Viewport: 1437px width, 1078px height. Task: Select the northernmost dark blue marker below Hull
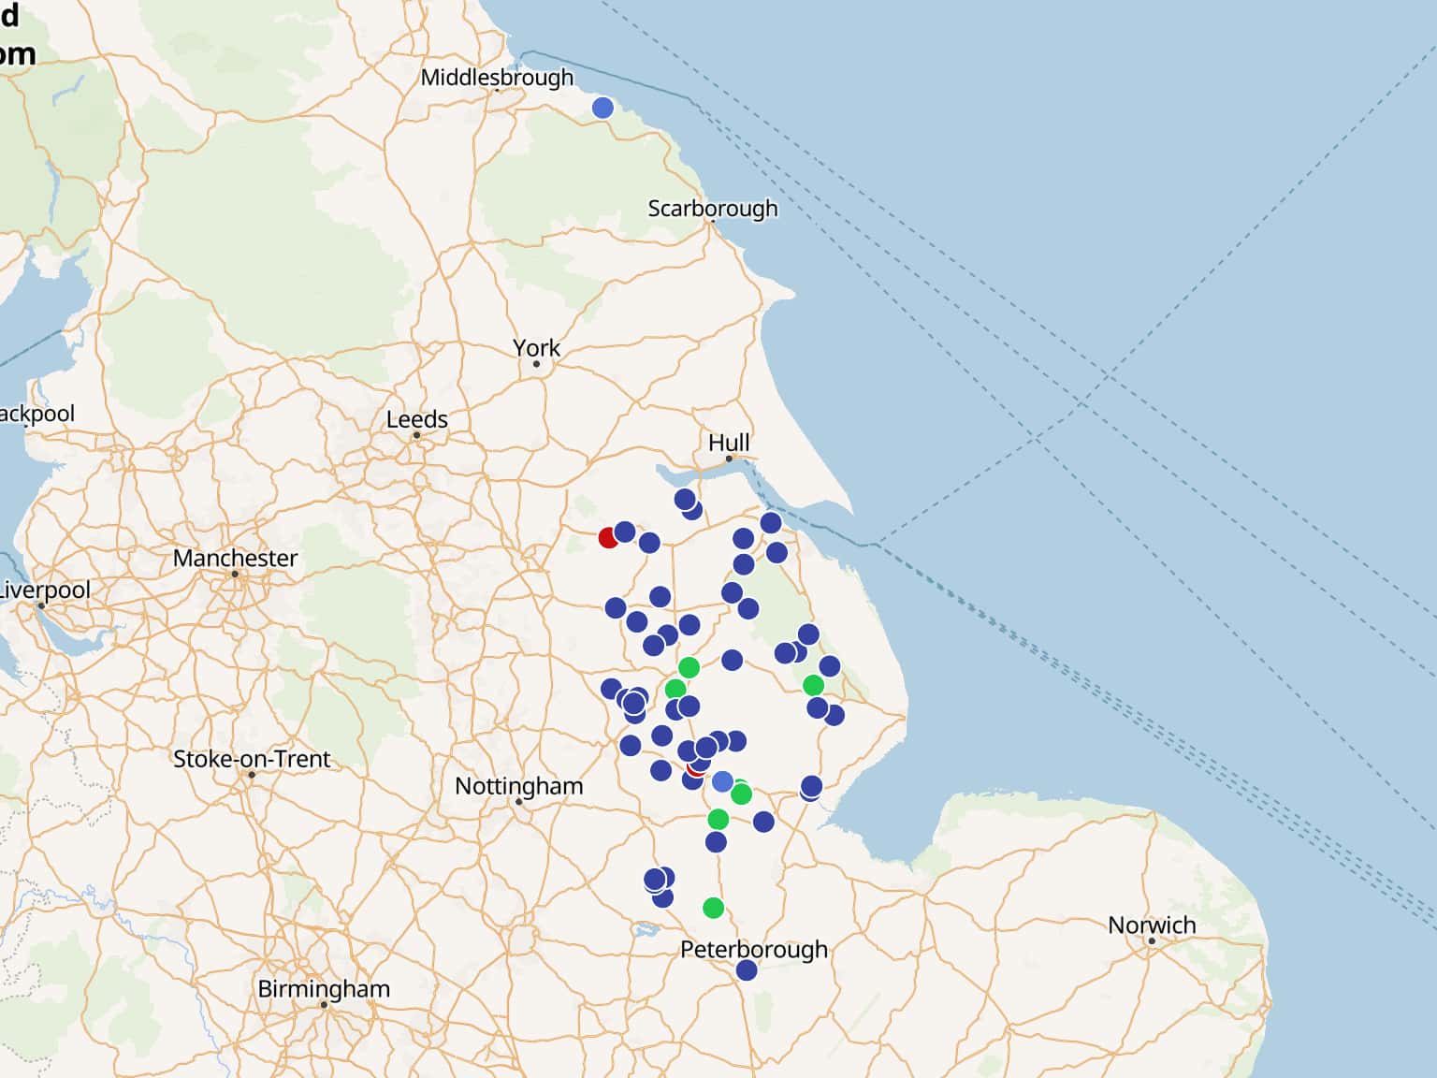click(x=684, y=499)
